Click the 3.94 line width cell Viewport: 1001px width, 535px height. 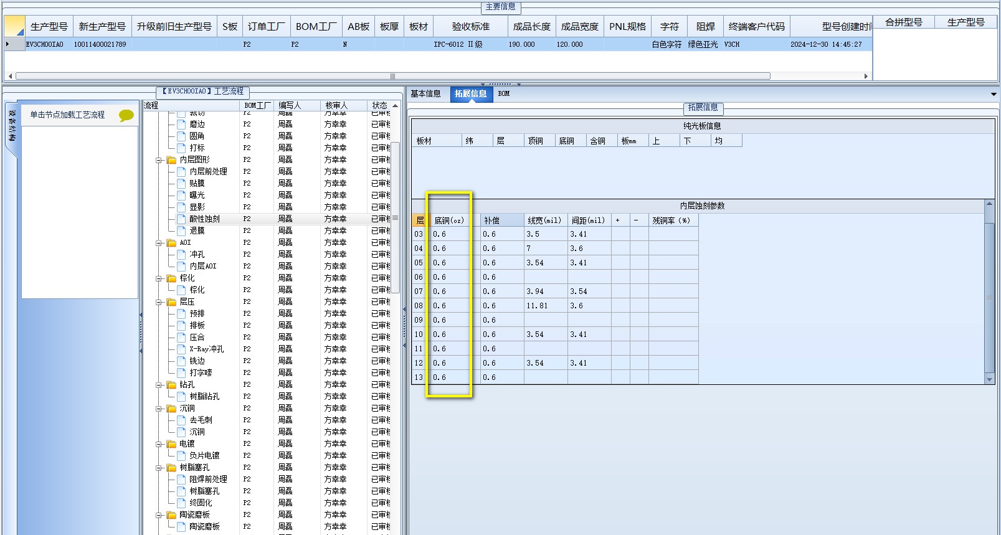click(x=545, y=292)
